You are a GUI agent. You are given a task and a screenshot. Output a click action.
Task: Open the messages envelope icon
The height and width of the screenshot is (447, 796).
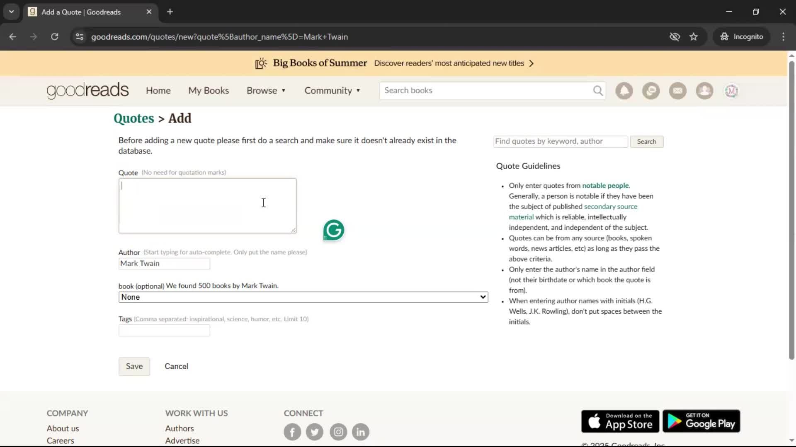(678, 91)
